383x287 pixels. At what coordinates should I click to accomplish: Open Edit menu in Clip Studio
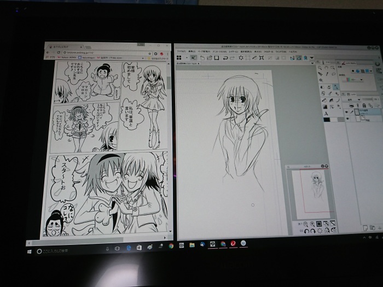pos(191,52)
